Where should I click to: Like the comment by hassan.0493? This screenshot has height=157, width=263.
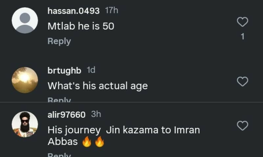[242, 22]
